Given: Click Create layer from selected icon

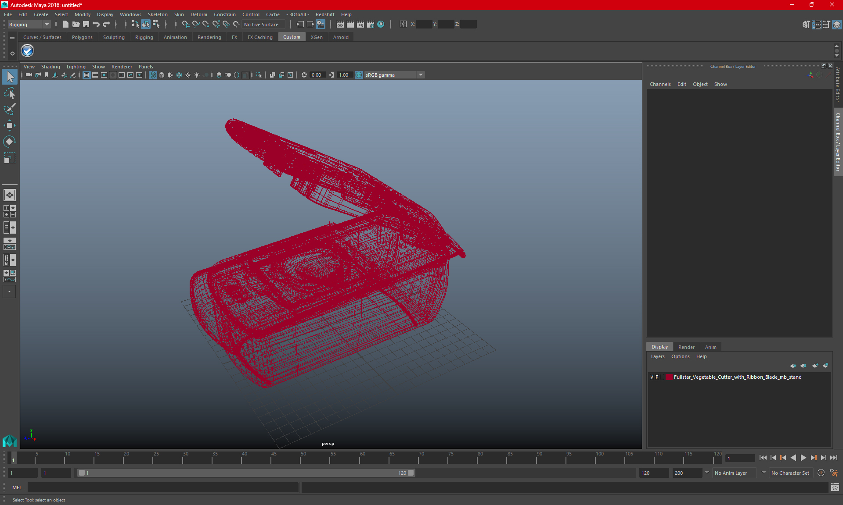Looking at the screenshot, I should [825, 366].
